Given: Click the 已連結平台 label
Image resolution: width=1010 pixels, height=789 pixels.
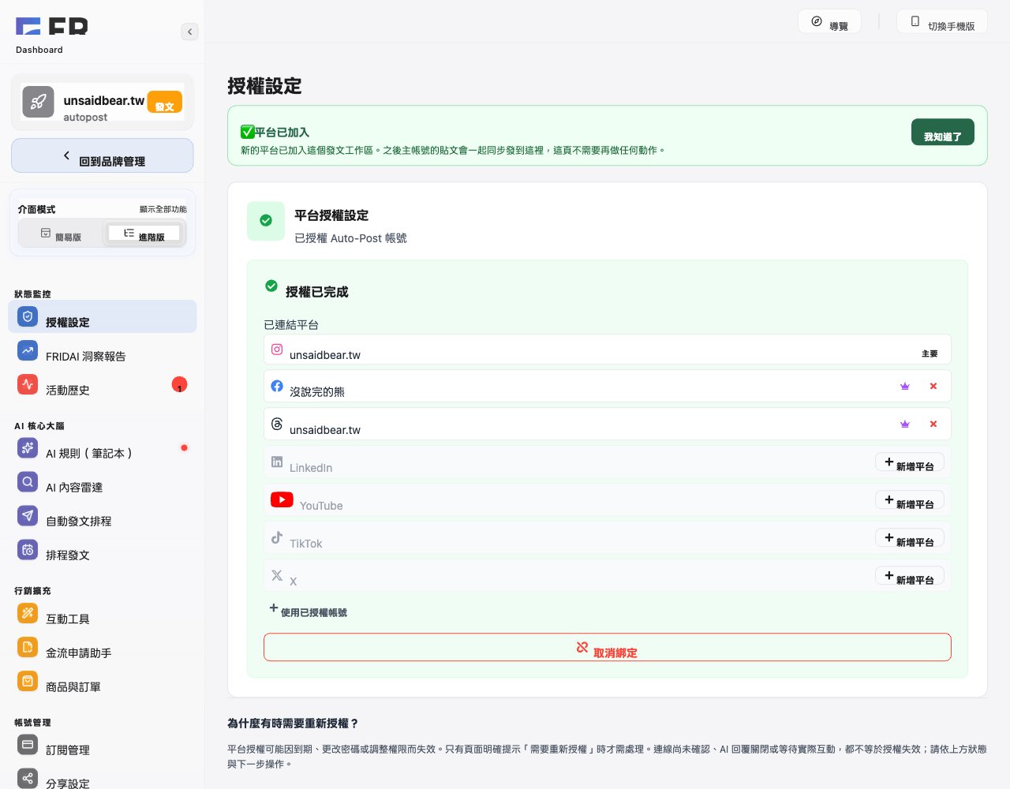Looking at the screenshot, I should pyautogui.click(x=291, y=325).
